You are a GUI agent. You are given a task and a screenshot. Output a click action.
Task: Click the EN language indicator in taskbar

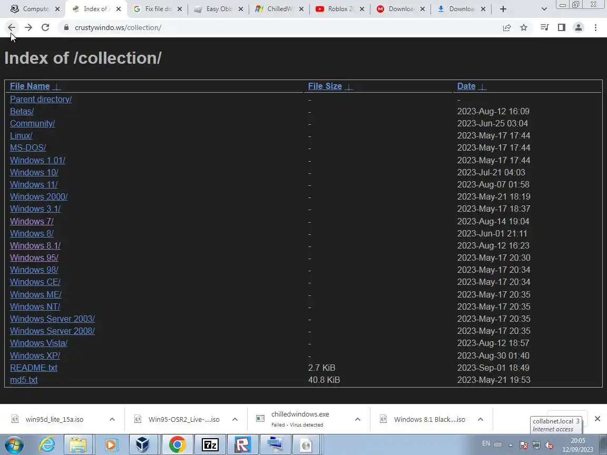click(x=486, y=443)
